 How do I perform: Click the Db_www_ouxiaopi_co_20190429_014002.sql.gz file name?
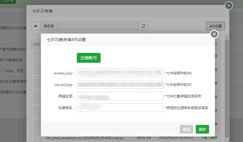point(85,138)
